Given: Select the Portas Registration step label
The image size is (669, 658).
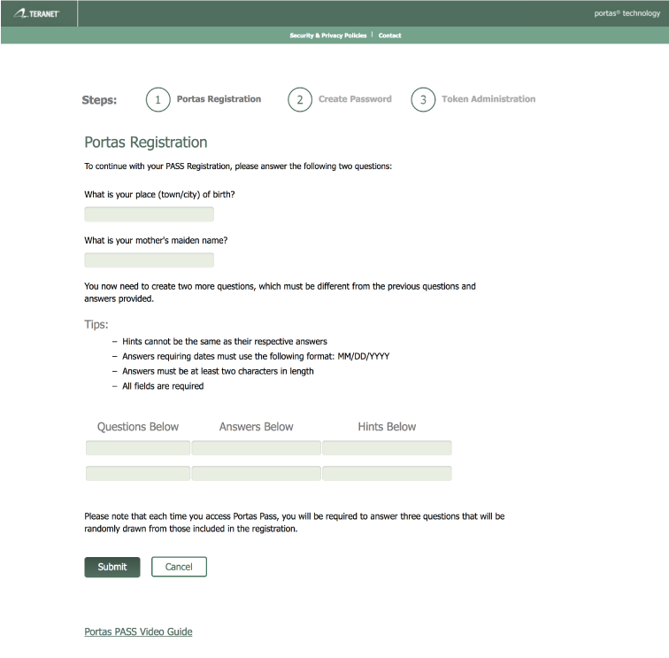Looking at the screenshot, I should point(219,99).
